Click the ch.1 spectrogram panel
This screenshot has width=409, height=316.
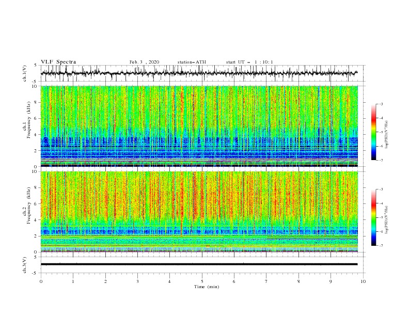[x=199, y=126]
